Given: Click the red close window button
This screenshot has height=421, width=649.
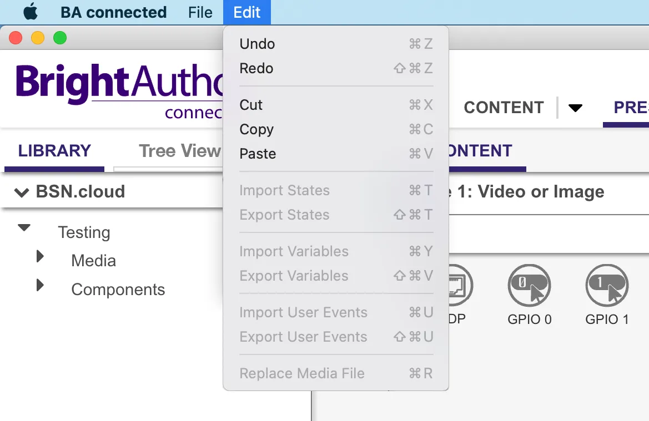Looking at the screenshot, I should (16, 38).
